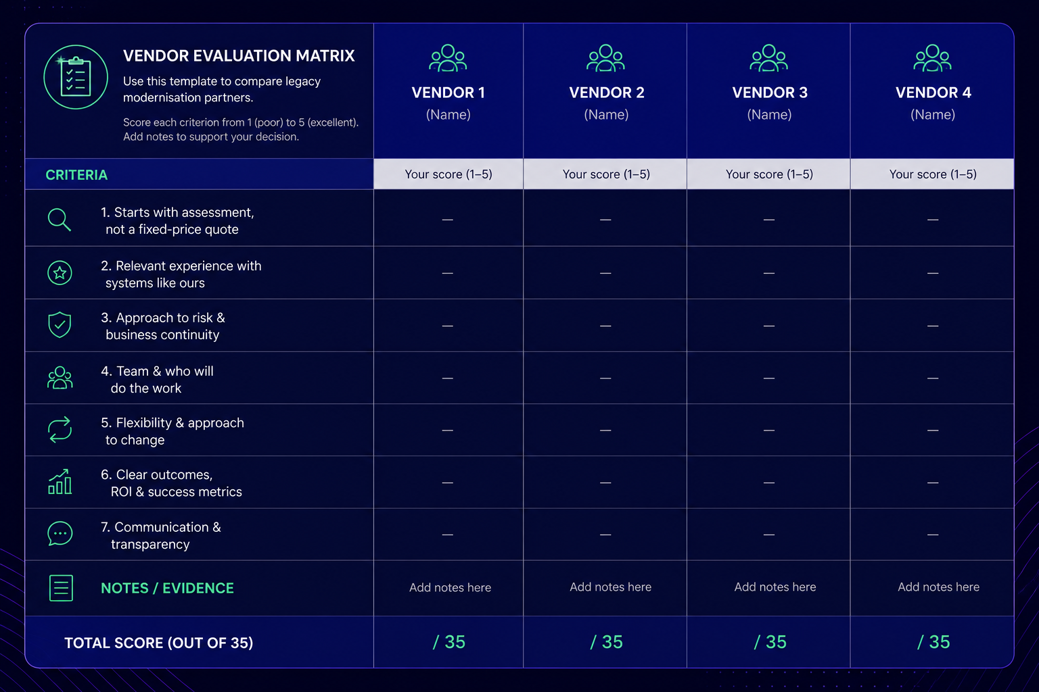
Task: Click '2. Relevant experience with systems' text
Action: click(x=181, y=274)
